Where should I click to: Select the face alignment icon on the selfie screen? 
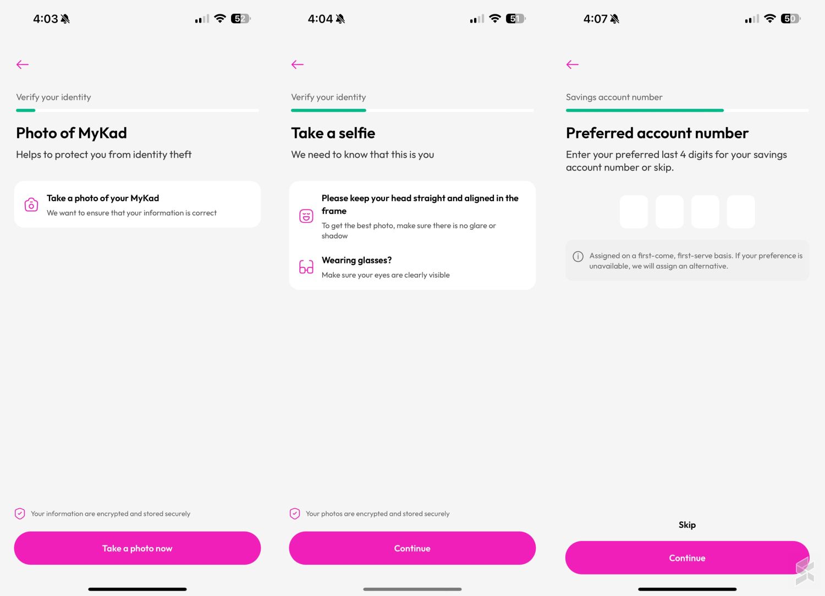[306, 216]
